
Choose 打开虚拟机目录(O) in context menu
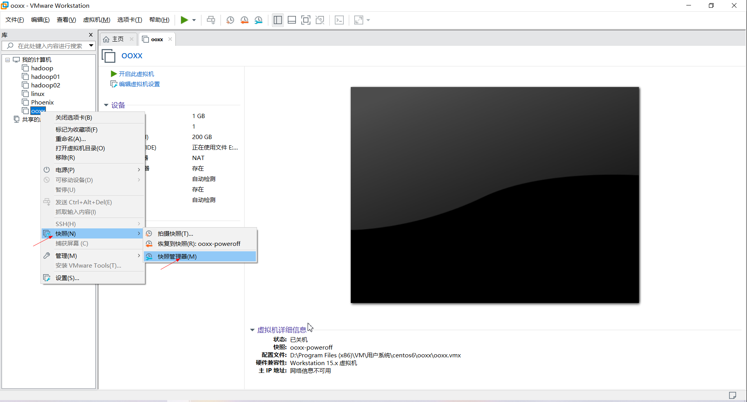tap(93, 148)
